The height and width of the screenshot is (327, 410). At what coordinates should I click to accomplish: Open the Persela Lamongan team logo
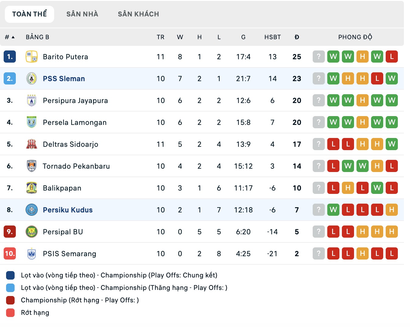tap(31, 122)
